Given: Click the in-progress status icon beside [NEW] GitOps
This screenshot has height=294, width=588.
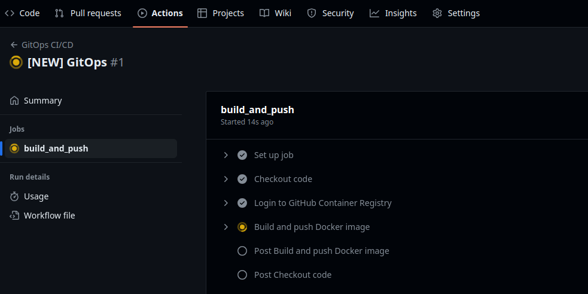Looking at the screenshot, I should 16,62.
